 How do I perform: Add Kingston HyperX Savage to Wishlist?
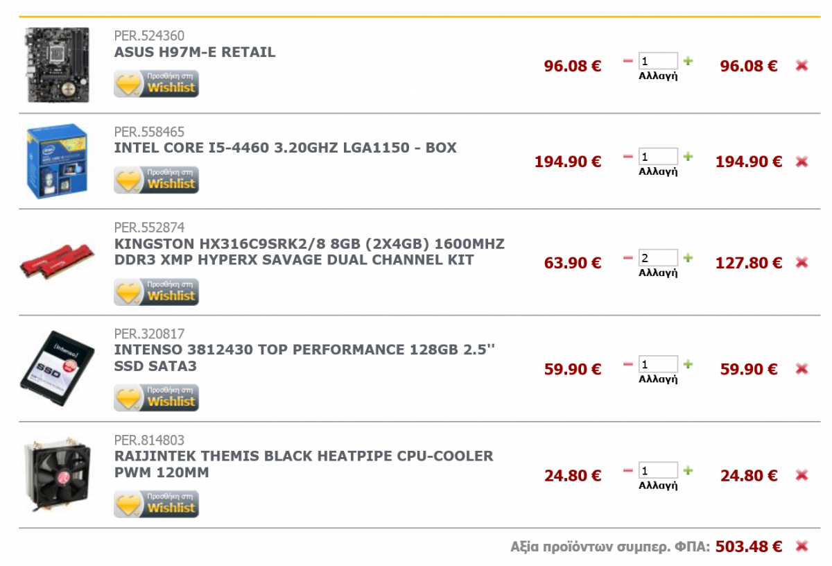[x=156, y=292]
